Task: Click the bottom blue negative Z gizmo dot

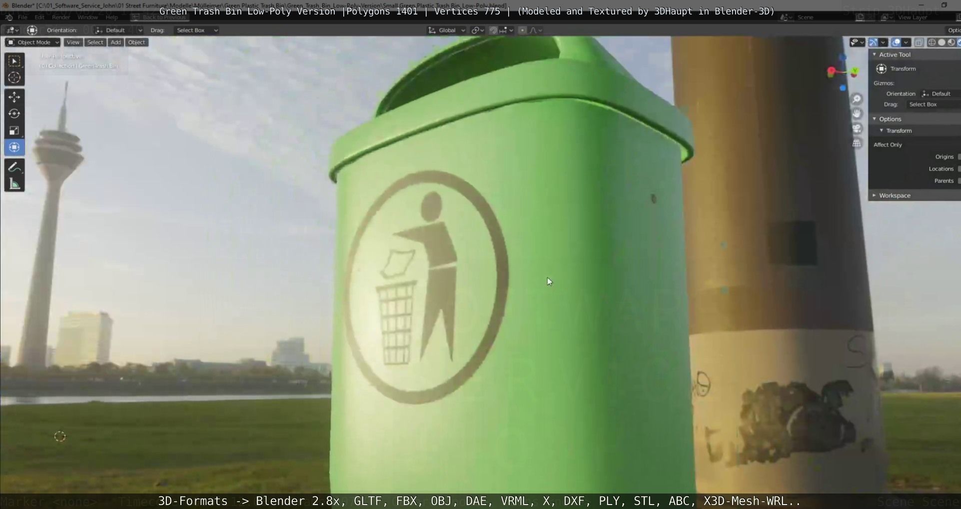Action: (843, 88)
